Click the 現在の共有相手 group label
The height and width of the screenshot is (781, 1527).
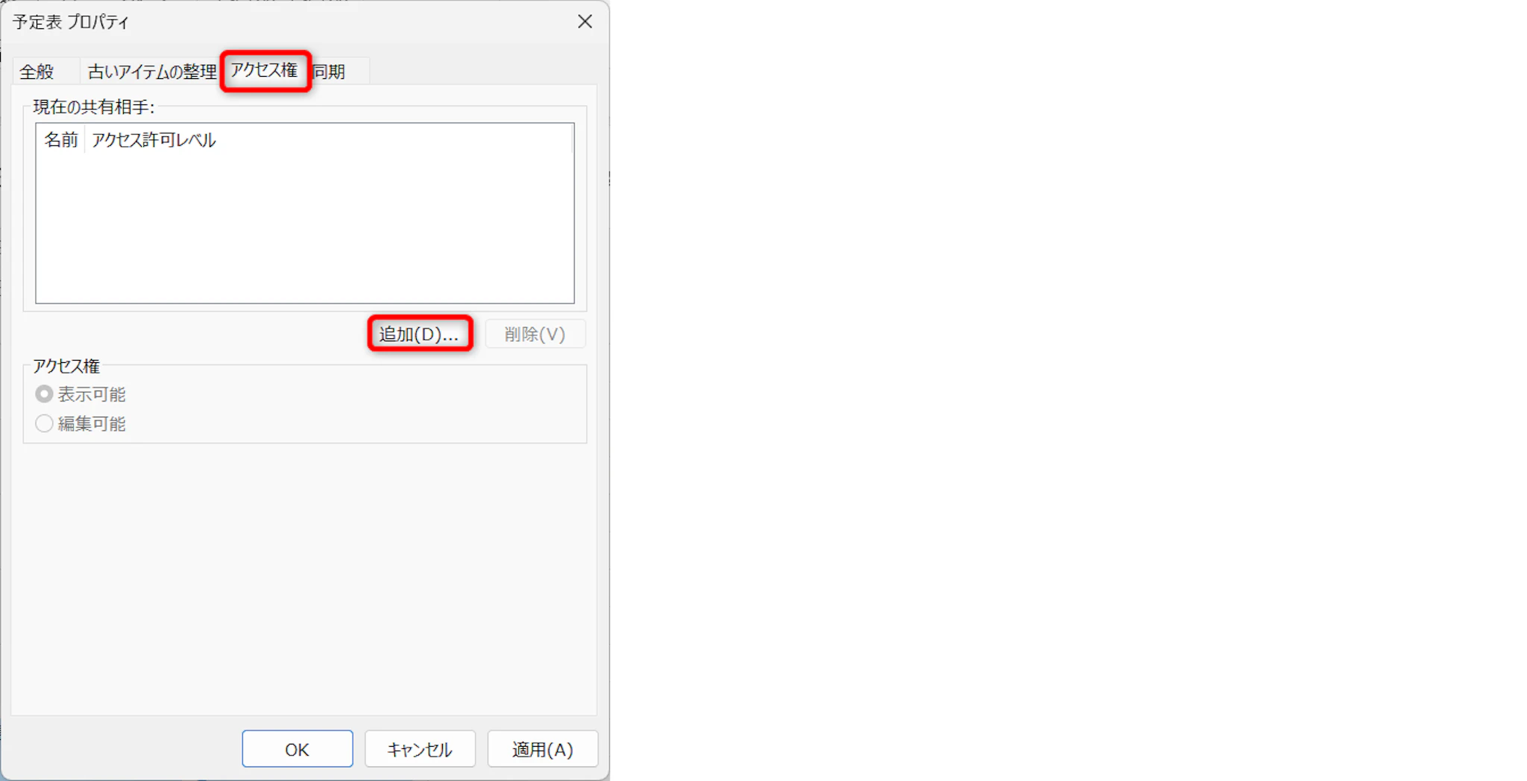[x=94, y=107]
